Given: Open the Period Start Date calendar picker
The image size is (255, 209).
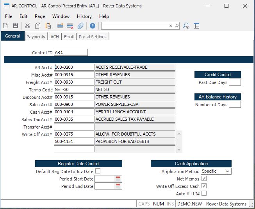Looking at the screenshot, I should click(118, 179).
